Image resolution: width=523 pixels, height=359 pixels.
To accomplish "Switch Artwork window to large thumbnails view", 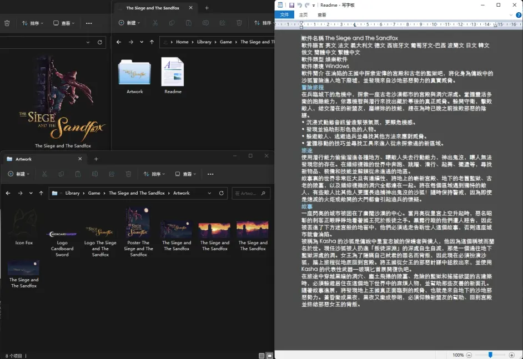I will [x=270, y=355].
